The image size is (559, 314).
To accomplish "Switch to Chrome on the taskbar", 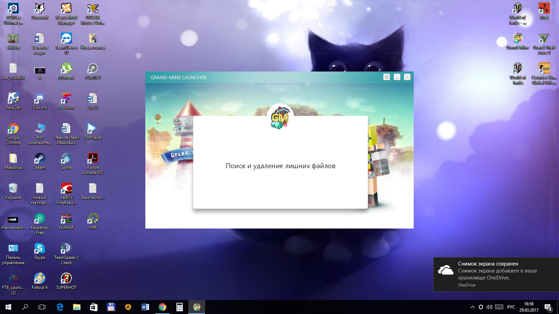I will click(162, 307).
